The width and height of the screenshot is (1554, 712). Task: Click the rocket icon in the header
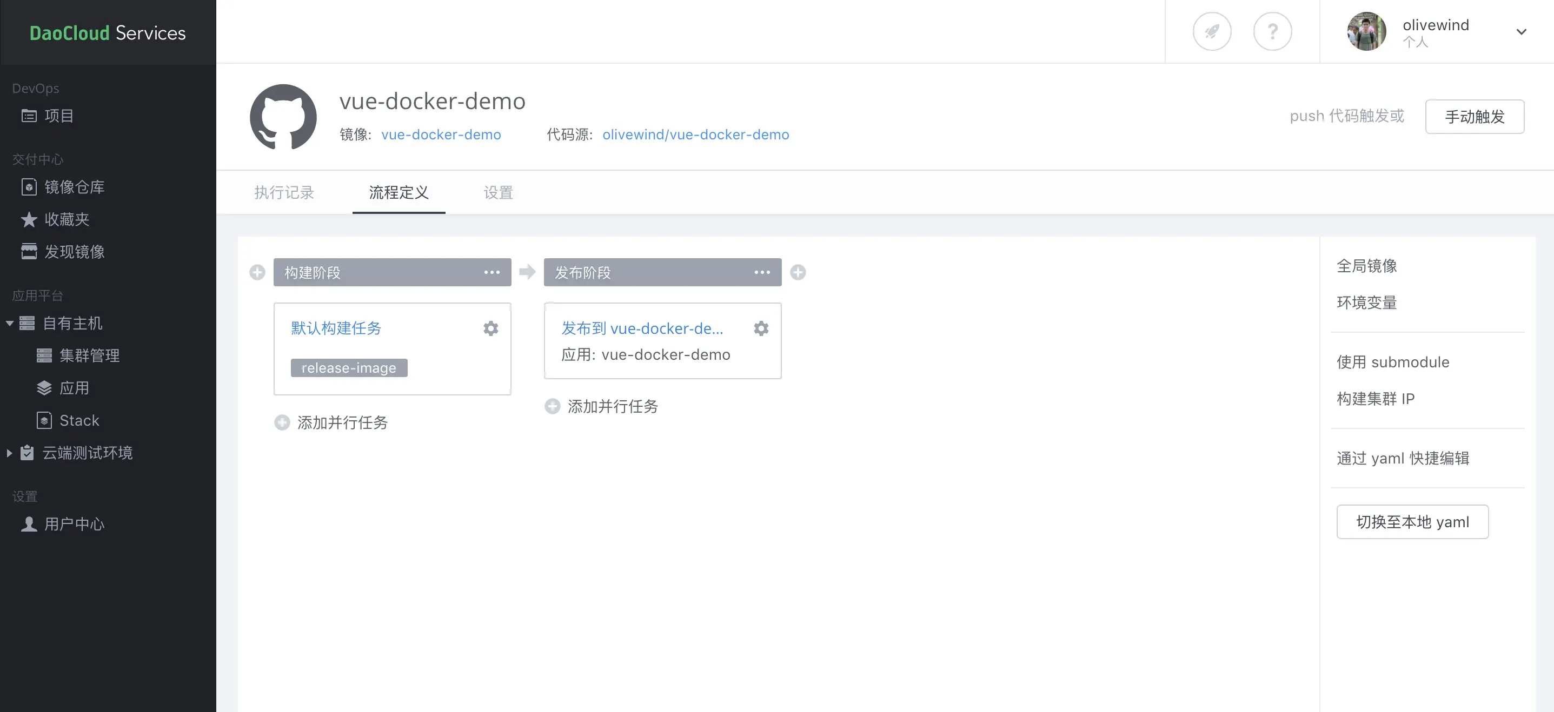[x=1212, y=31]
